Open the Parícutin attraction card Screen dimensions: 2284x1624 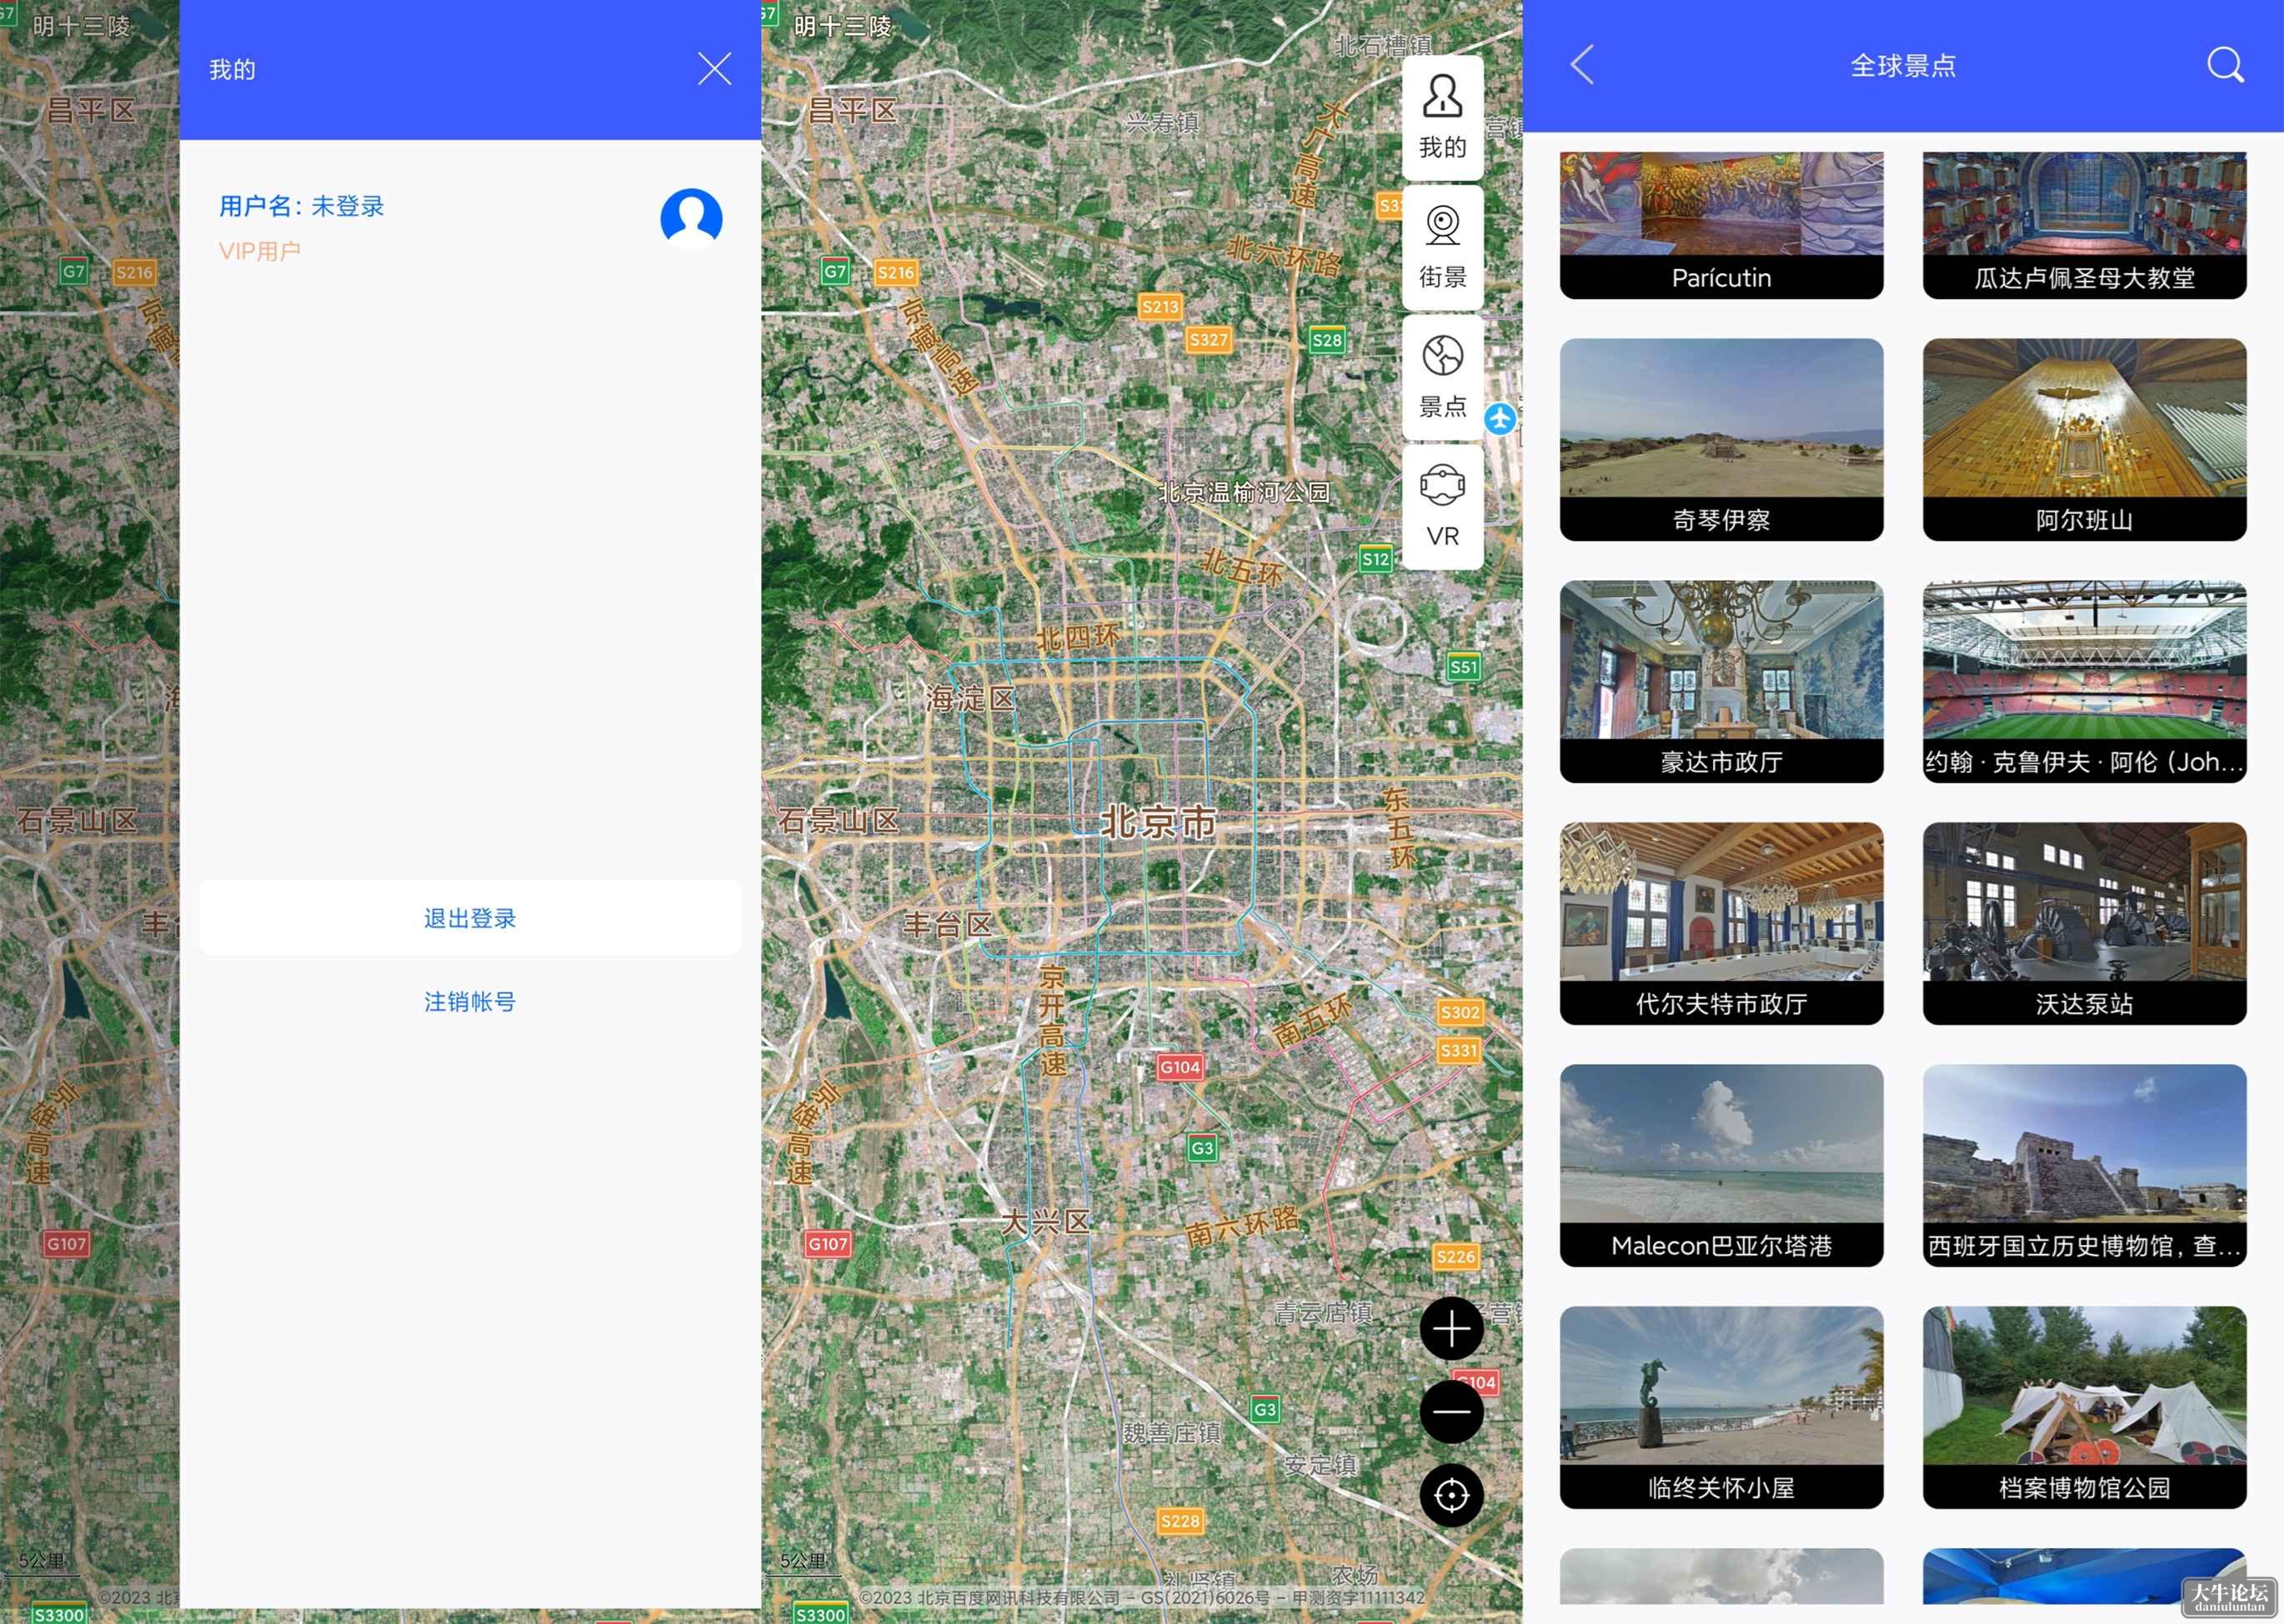(x=1721, y=225)
